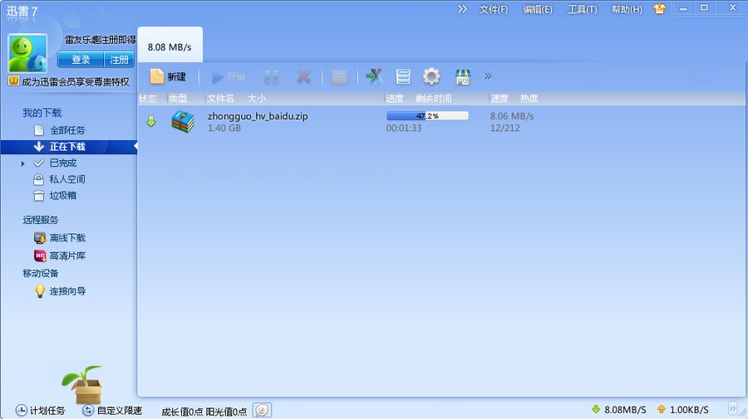Click the 47.2% progress bar
Viewport: 748px width, 419px height.
427,115
